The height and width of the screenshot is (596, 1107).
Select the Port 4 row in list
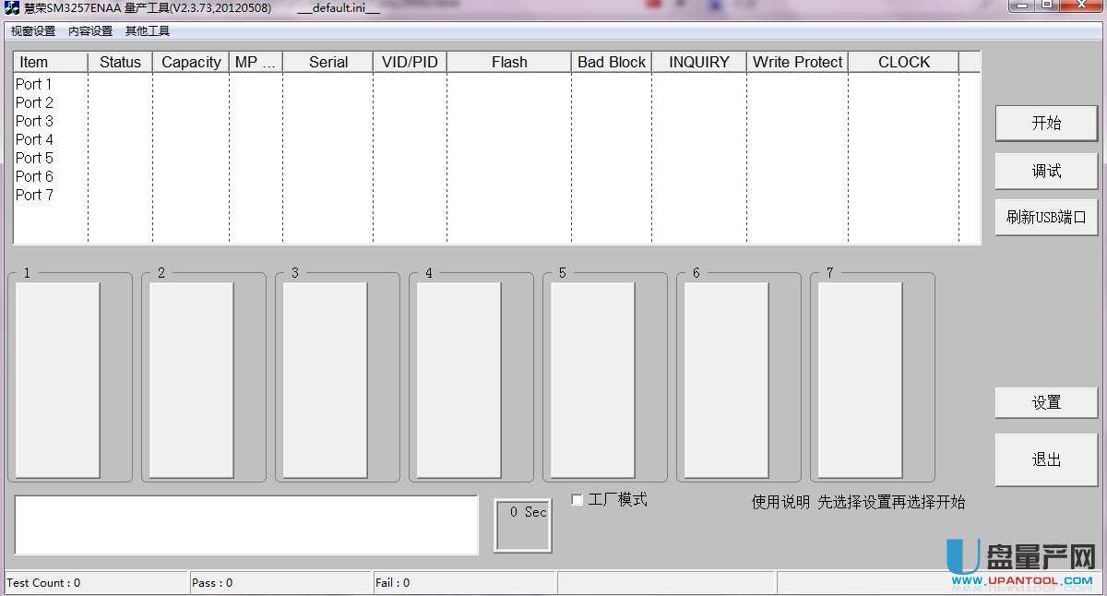34,139
